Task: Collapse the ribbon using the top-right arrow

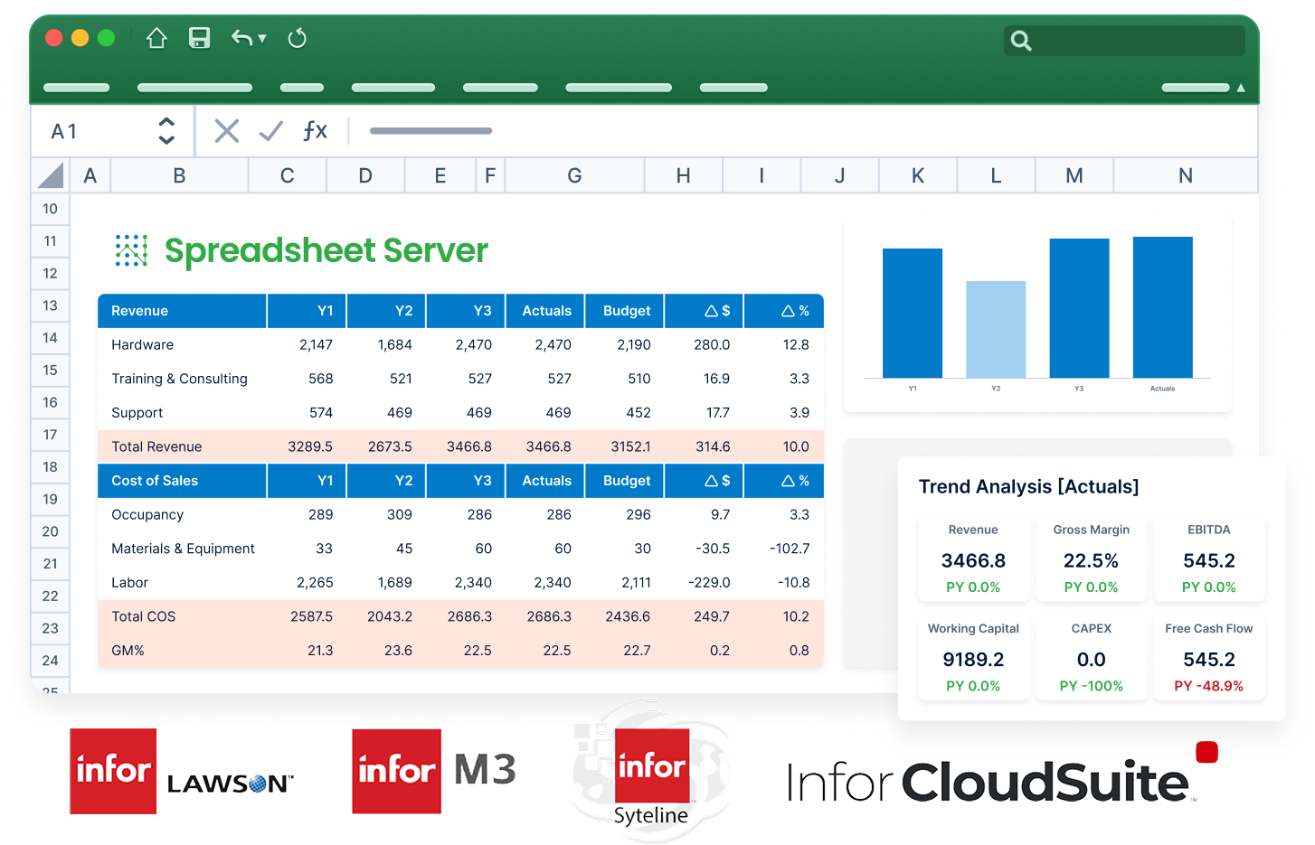Action: click(1241, 87)
